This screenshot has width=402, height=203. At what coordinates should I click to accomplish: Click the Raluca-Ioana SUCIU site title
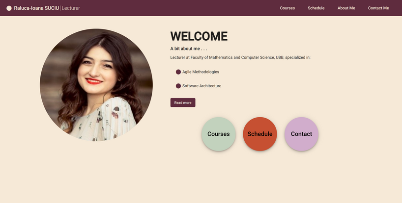(36, 8)
